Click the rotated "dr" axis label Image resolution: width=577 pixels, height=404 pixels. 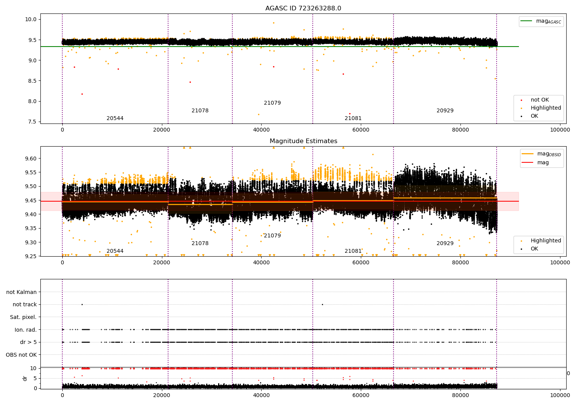[25, 378]
